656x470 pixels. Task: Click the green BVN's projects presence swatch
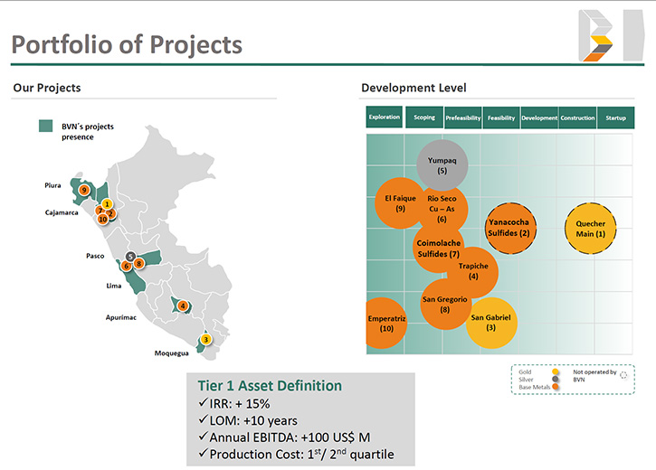(x=45, y=126)
